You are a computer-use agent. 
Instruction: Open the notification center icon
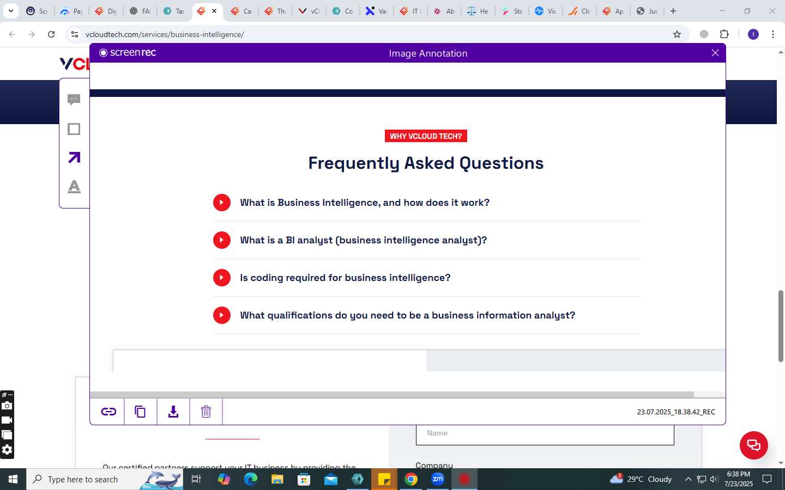[767, 479]
